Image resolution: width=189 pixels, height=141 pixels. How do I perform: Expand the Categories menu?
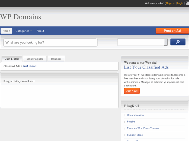(x=23, y=31)
